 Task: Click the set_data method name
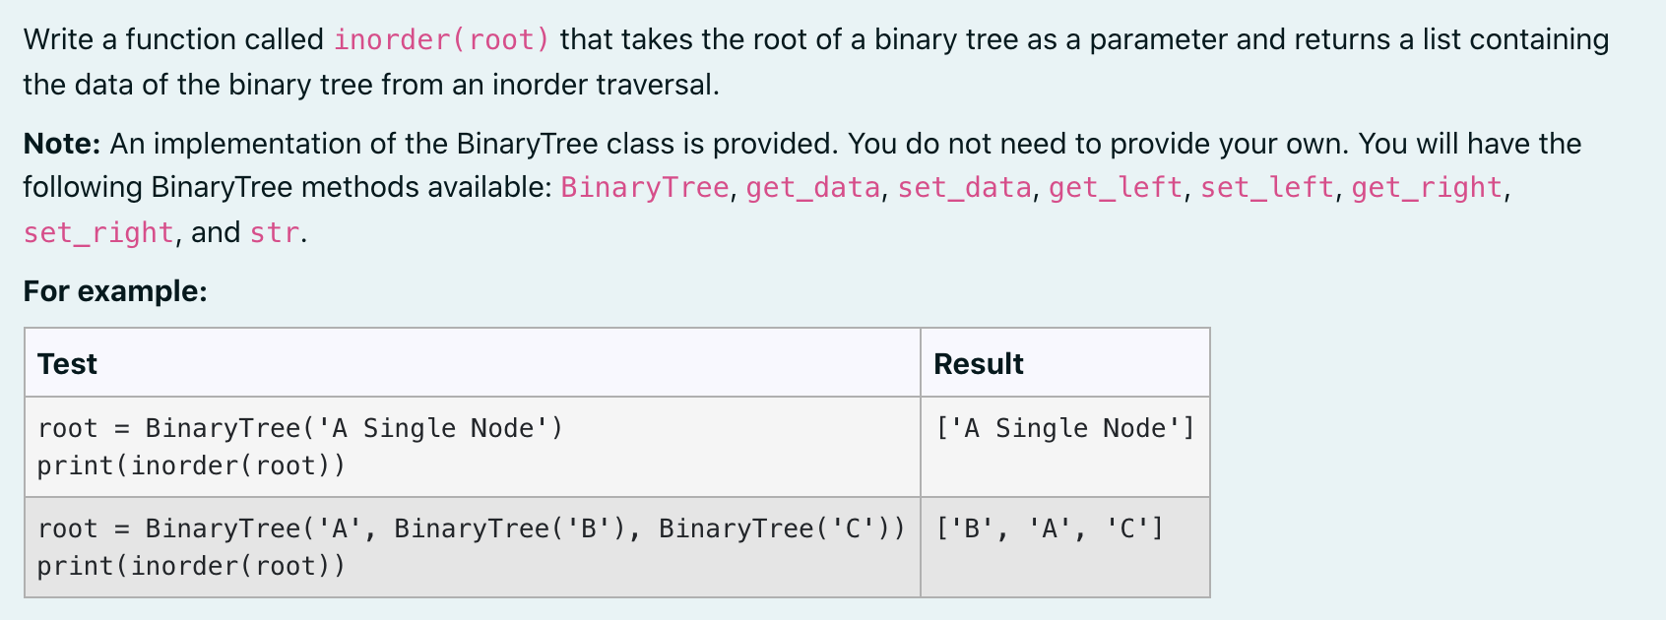(x=965, y=187)
